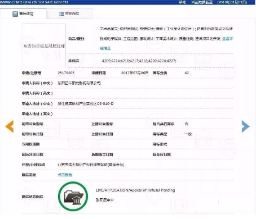256x219 pixels.
Task: Select the applicant address ending C6-010-D
Action: tap(86, 103)
